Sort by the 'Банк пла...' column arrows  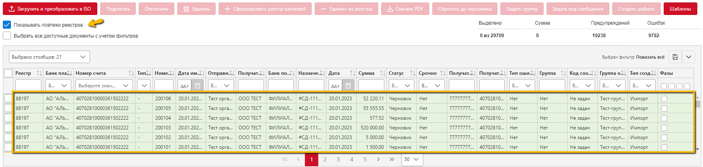(69, 73)
